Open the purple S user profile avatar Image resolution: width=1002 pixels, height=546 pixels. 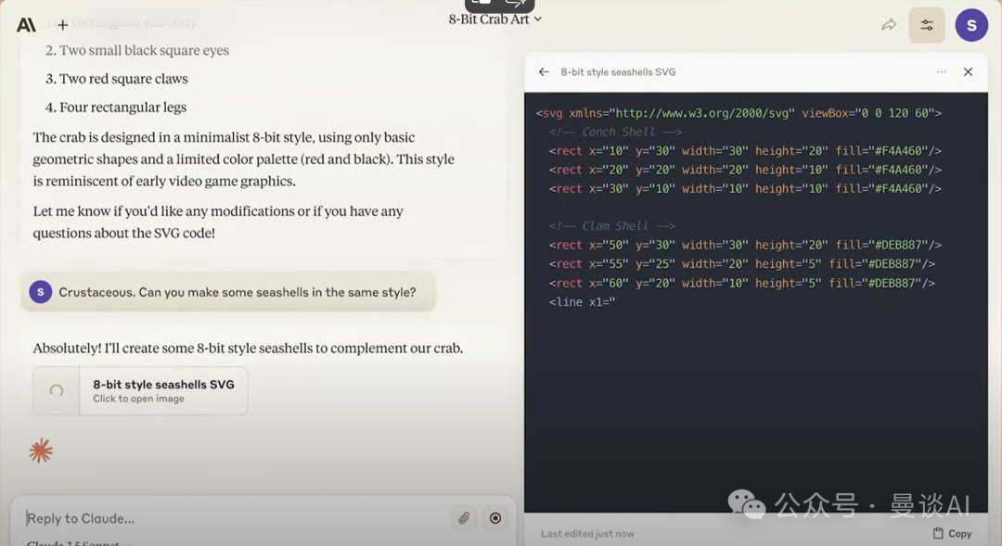click(x=971, y=25)
